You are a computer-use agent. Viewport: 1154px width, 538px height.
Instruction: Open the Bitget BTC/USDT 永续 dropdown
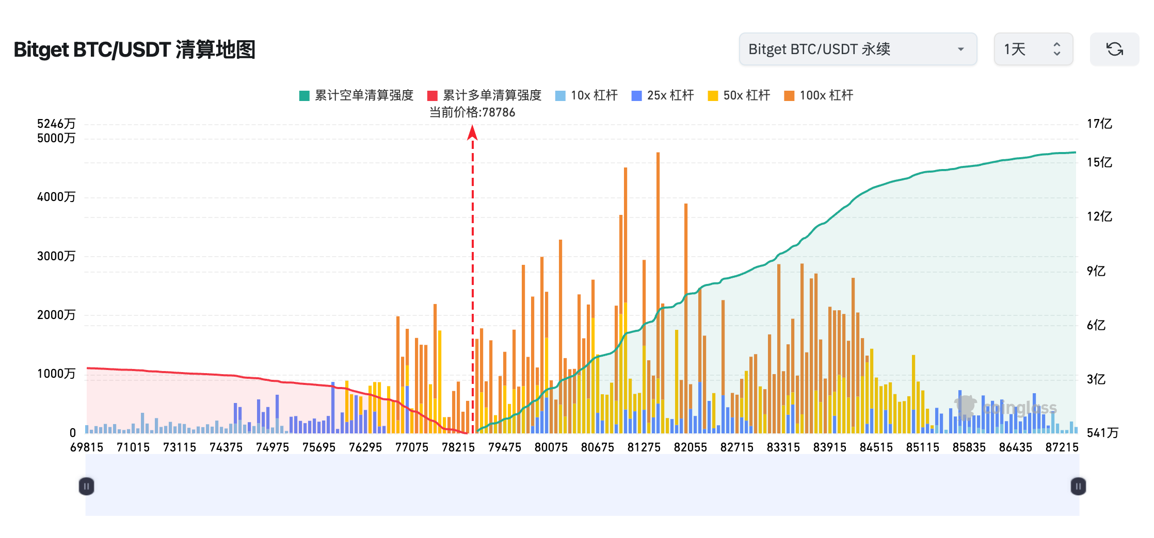(857, 49)
